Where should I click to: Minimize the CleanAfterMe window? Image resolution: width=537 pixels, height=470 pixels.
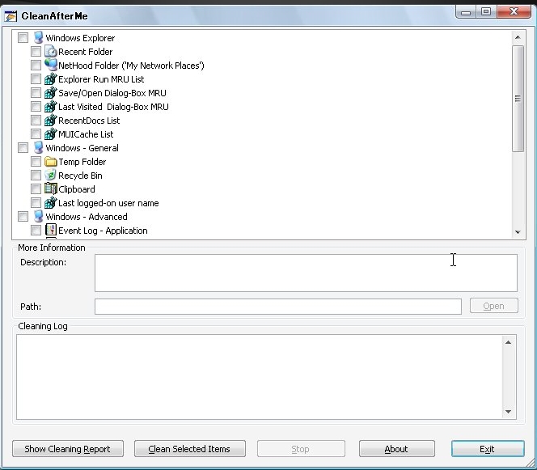pyautogui.click(x=466, y=12)
